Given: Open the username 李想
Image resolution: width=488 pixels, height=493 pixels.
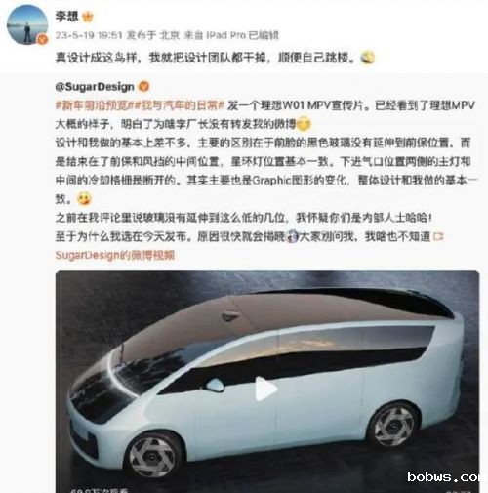Looking at the screenshot, I should coord(66,17).
